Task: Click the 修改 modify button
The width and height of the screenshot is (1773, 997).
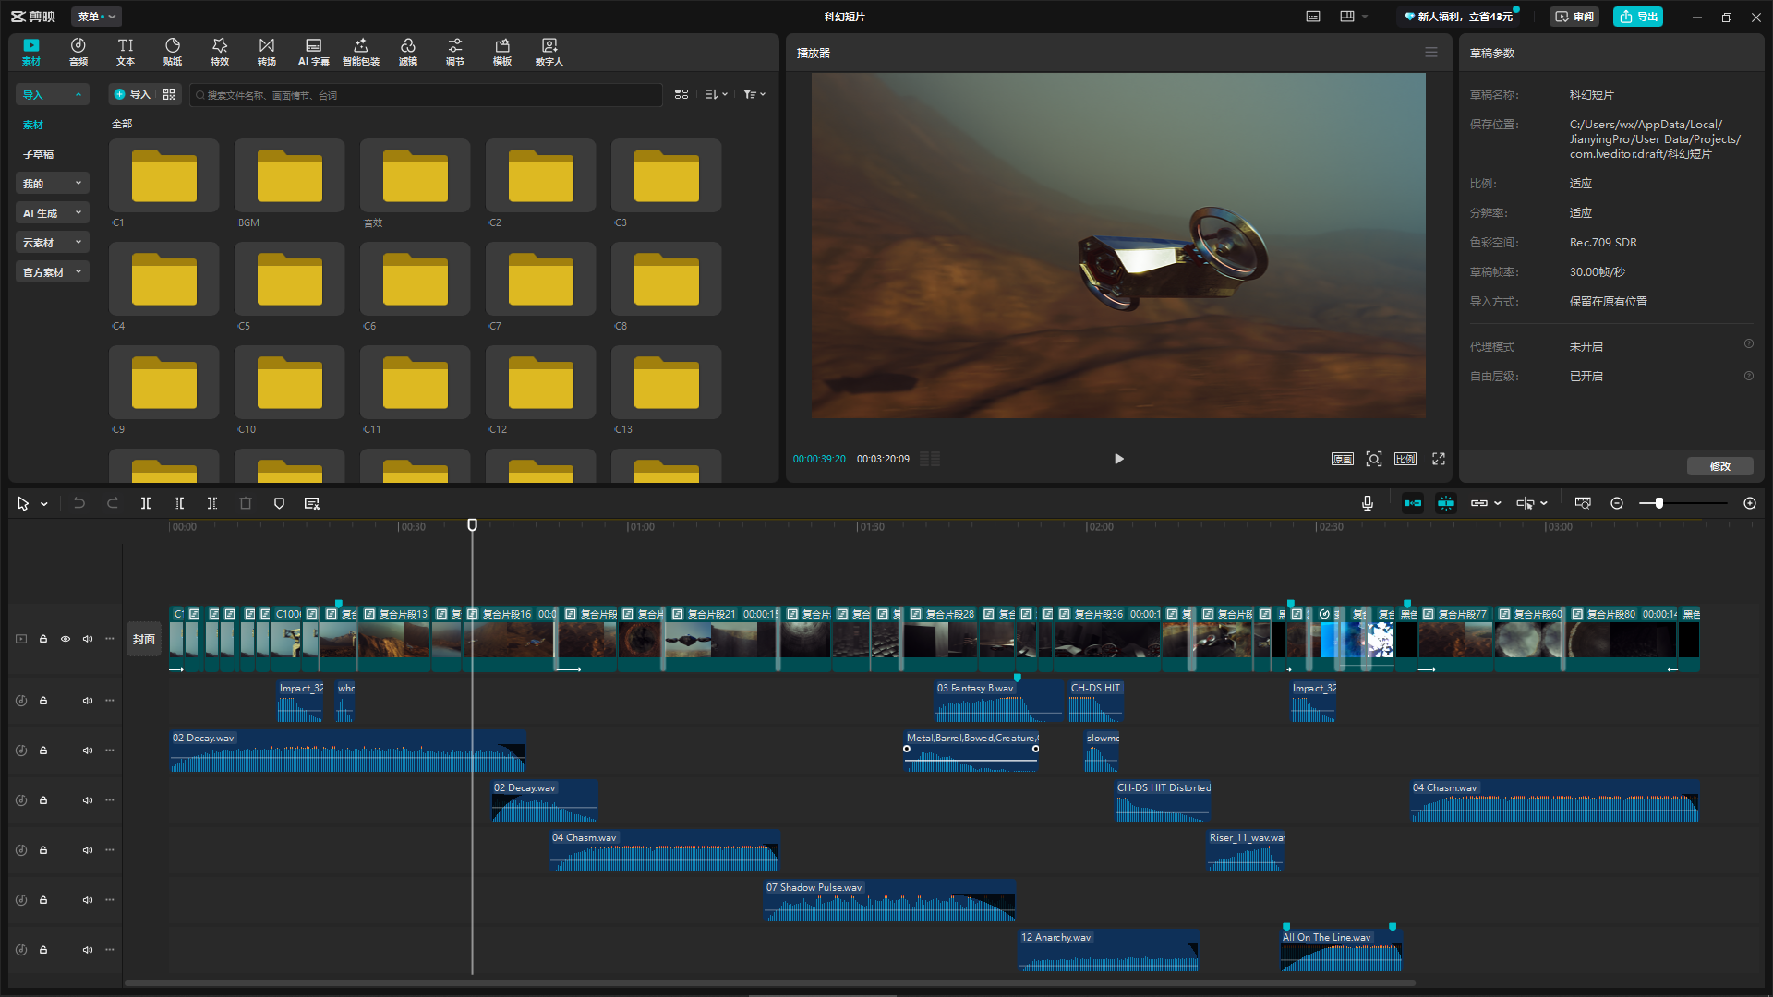Action: tap(1719, 466)
